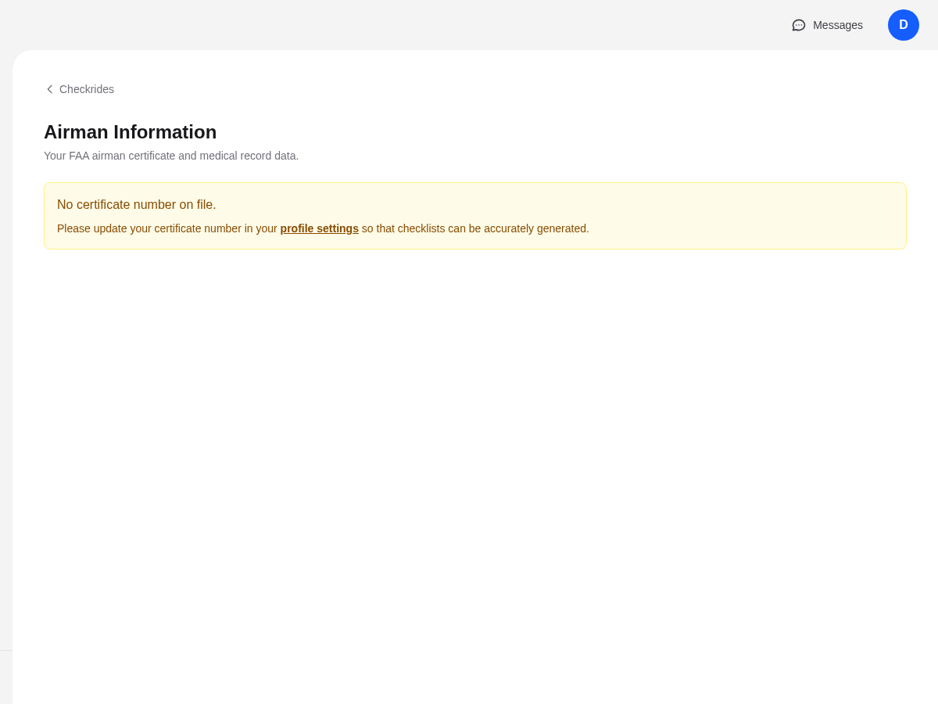938x704 pixels.
Task: Click the back chevron next to Checkrides
Action: coord(49,89)
